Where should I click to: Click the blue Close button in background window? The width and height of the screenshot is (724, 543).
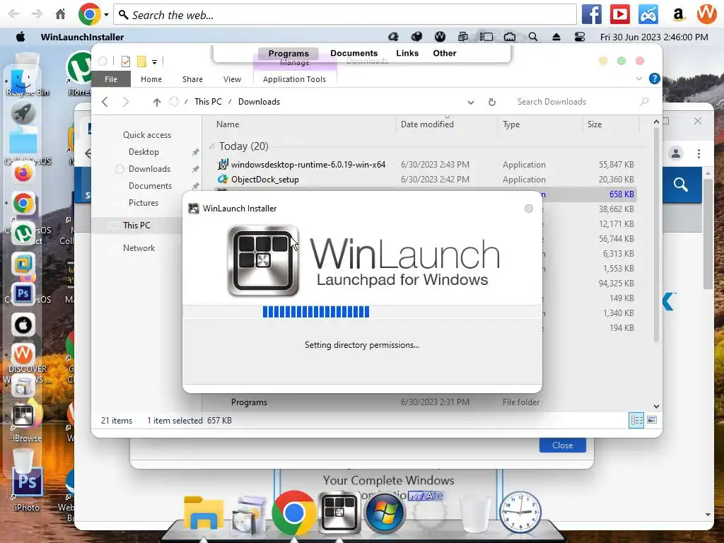(562, 445)
